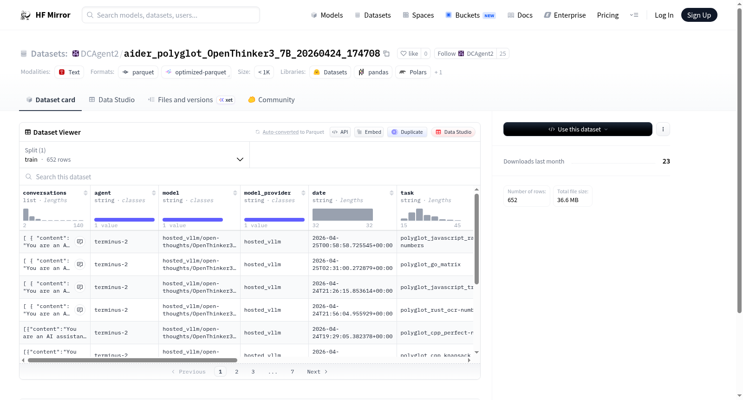The width and height of the screenshot is (743, 400).
Task: Click the HF Mirror logo icon
Action: tap(26, 15)
